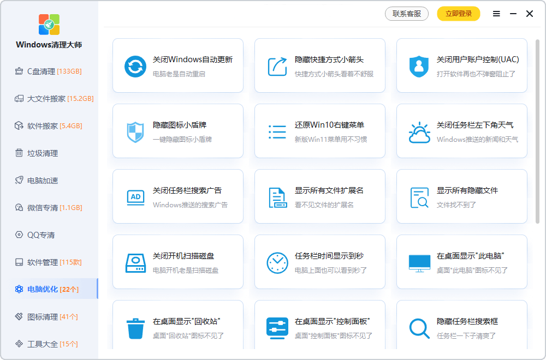Click the file search icon for 显示所有隐藏文件
This screenshot has height=360, width=546.
coord(419,197)
